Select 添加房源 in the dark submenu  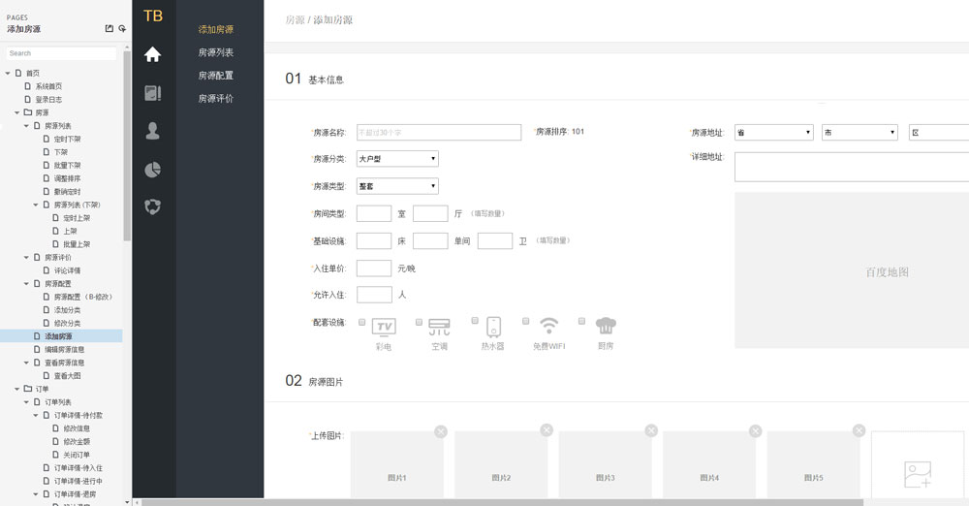coord(216,30)
